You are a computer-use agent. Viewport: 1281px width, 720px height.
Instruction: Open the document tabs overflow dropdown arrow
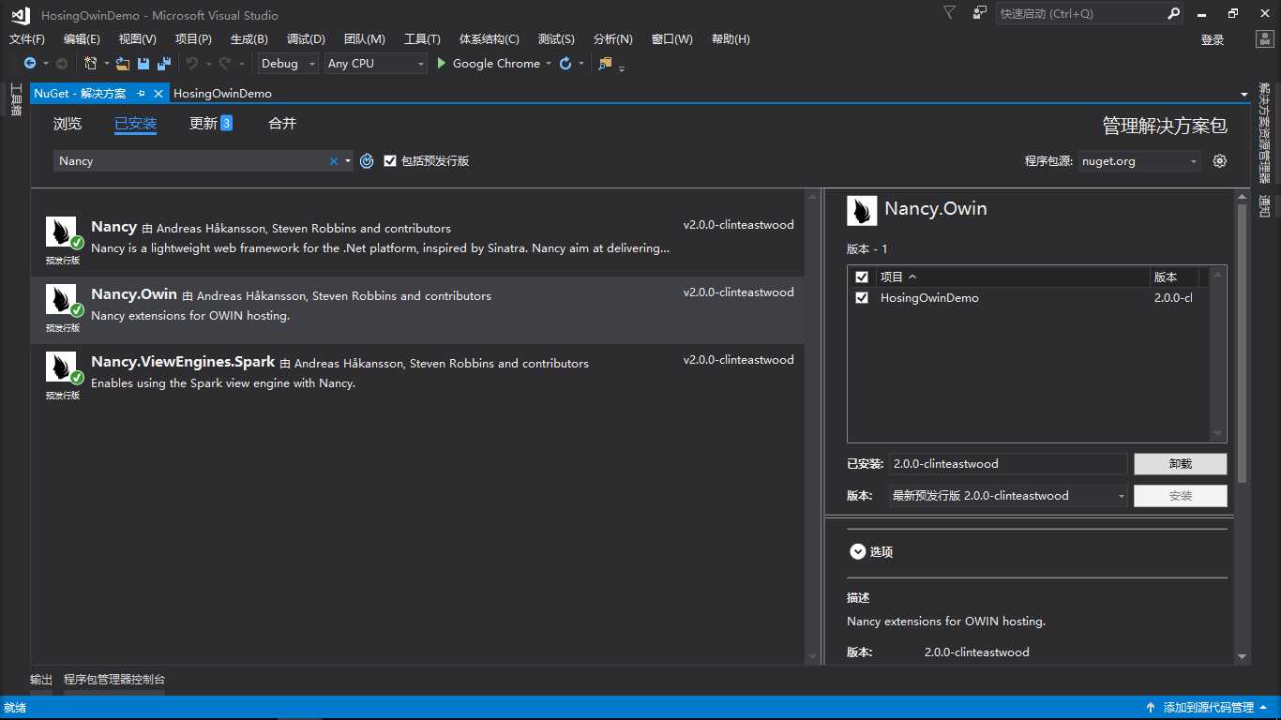coord(1244,94)
